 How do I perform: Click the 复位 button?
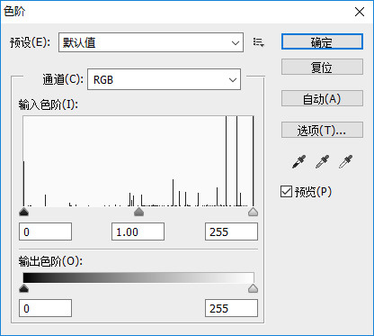coord(322,67)
